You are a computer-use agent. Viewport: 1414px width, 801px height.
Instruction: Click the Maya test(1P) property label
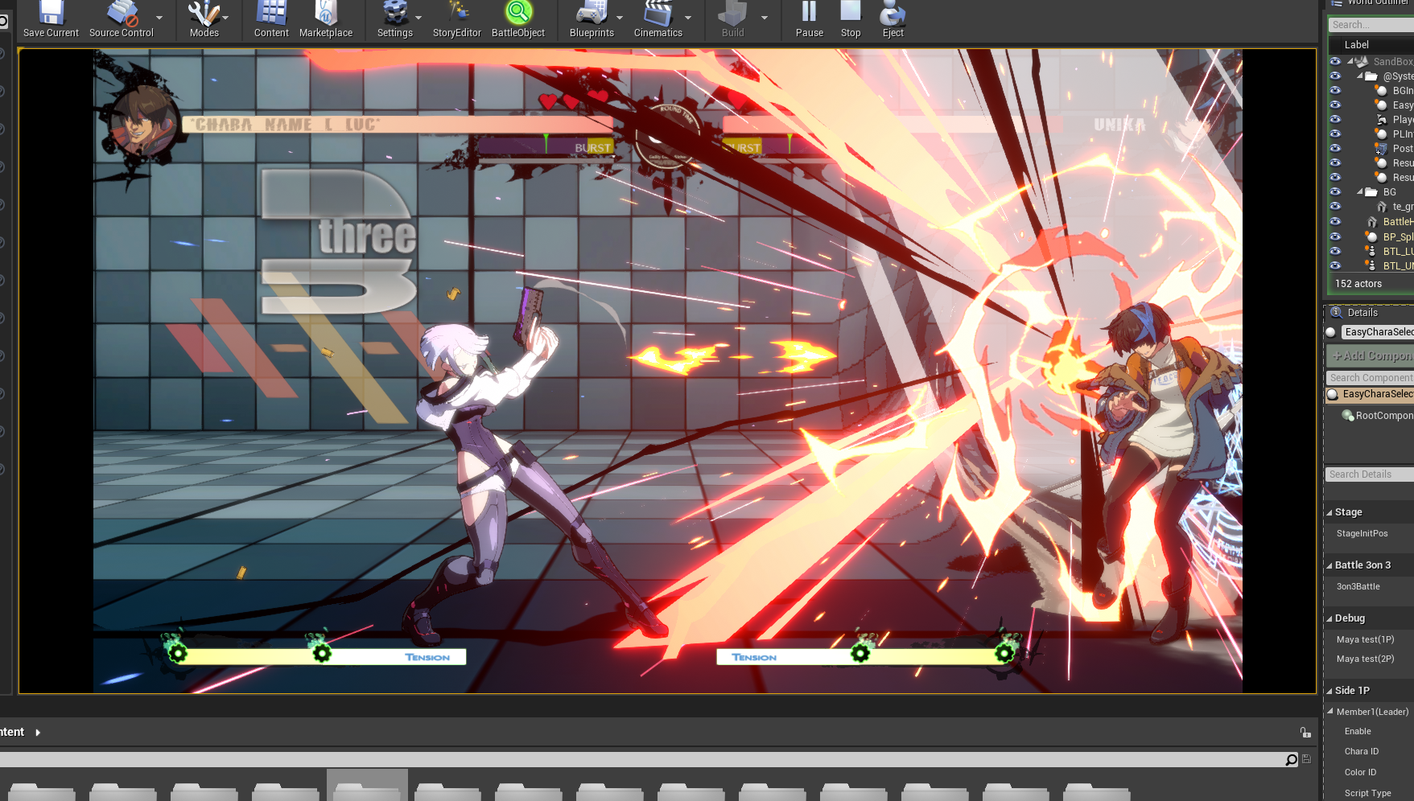click(1365, 639)
